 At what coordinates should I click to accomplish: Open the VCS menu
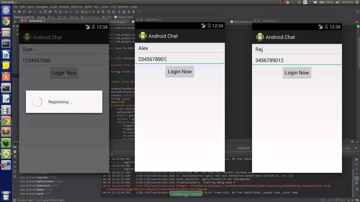pyautogui.click(x=113, y=7)
